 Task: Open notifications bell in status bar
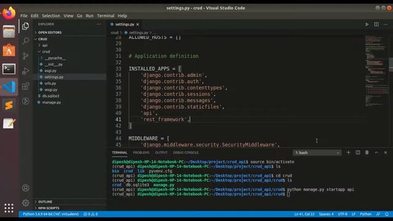[x=387, y=214]
